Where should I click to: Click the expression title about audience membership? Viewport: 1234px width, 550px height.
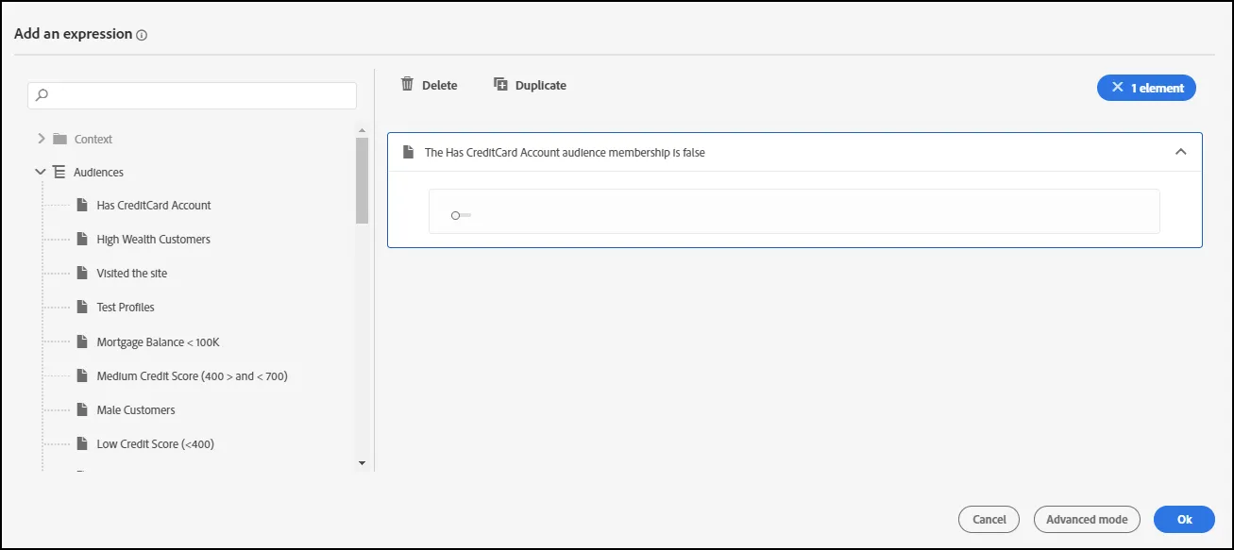(565, 152)
